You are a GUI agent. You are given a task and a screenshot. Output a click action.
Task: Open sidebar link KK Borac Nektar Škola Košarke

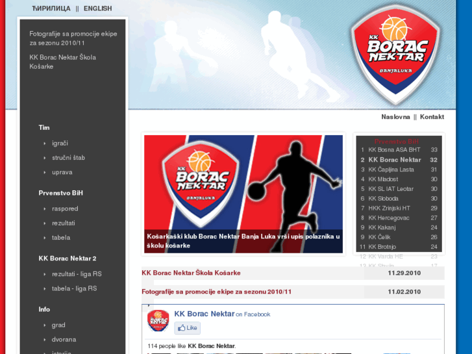pos(62,62)
